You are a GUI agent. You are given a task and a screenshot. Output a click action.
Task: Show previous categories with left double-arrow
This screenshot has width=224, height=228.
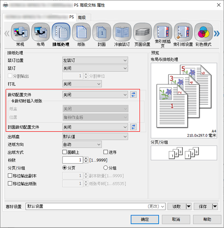pyautogui.click(x=7, y=33)
